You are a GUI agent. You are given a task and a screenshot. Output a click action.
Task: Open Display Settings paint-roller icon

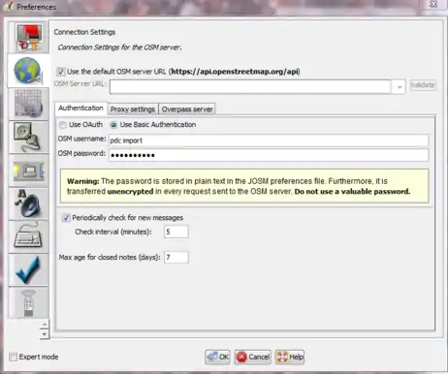pos(28,38)
